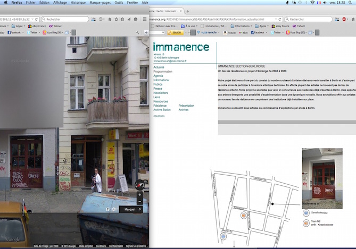Click the M2 tram marker on the map

244,215
